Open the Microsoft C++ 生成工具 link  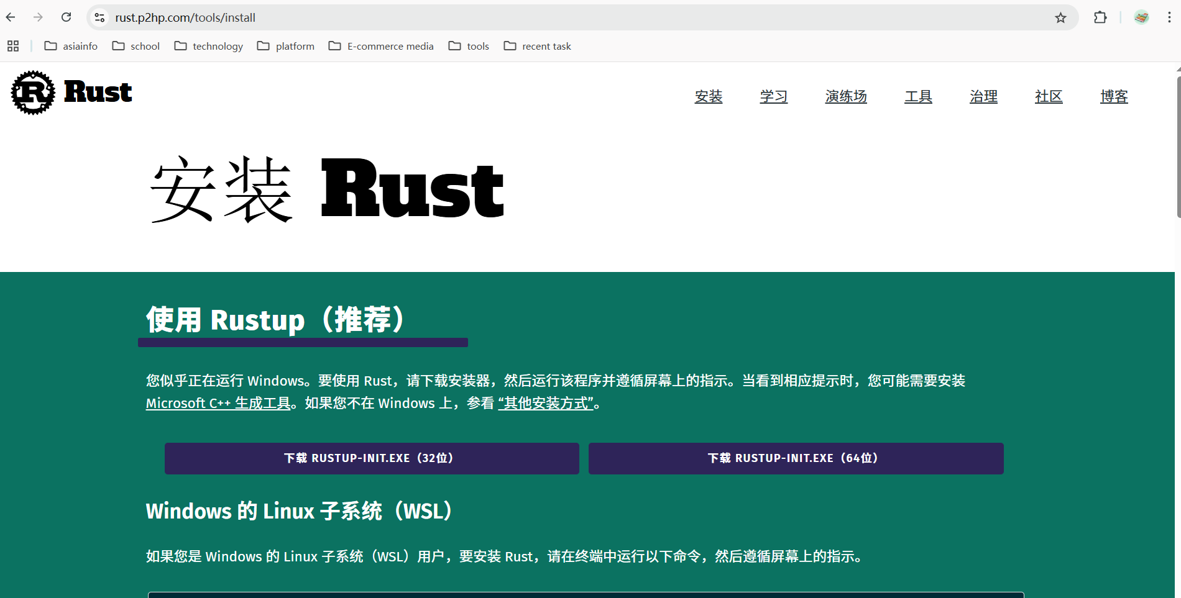[x=218, y=403]
